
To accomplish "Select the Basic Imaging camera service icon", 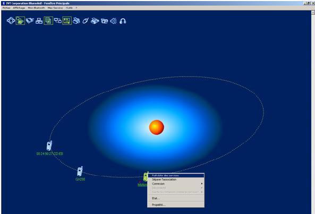I will click(x=104, y=21).
